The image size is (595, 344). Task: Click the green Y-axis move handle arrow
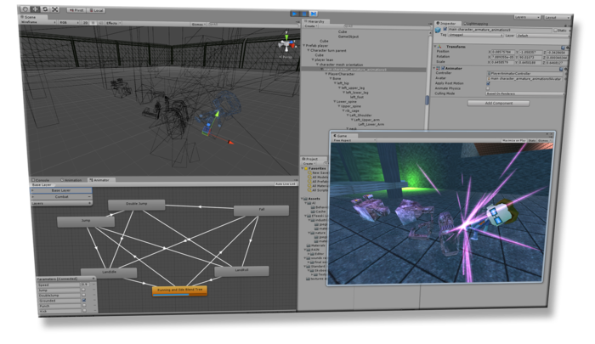(217, 114)
